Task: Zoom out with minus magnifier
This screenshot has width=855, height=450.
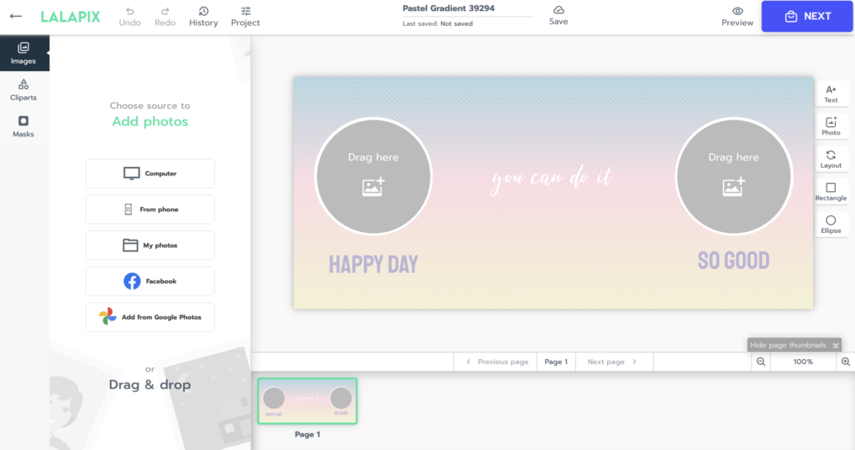Action: pos(761,362)
